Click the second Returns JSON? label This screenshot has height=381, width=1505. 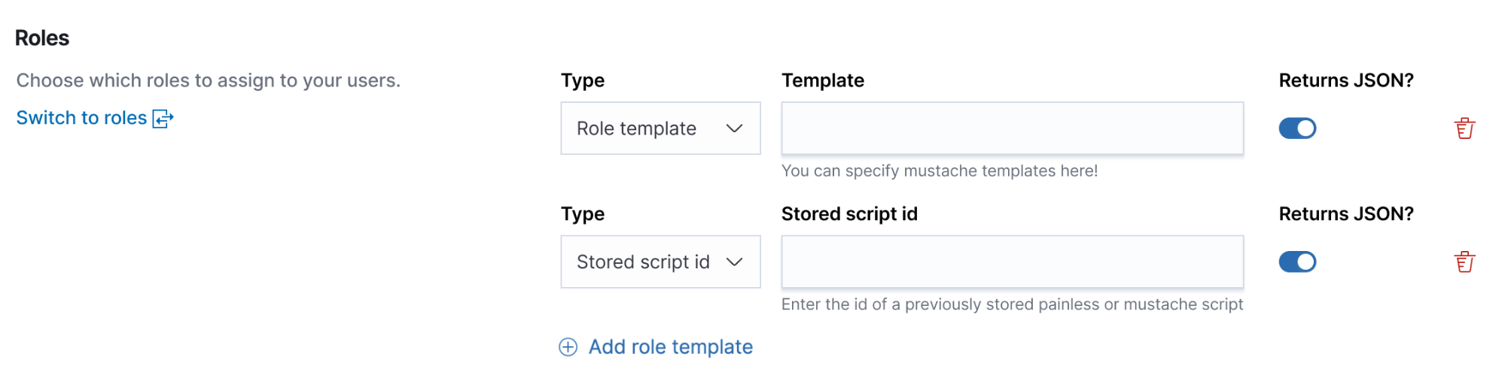(1345, 214)
